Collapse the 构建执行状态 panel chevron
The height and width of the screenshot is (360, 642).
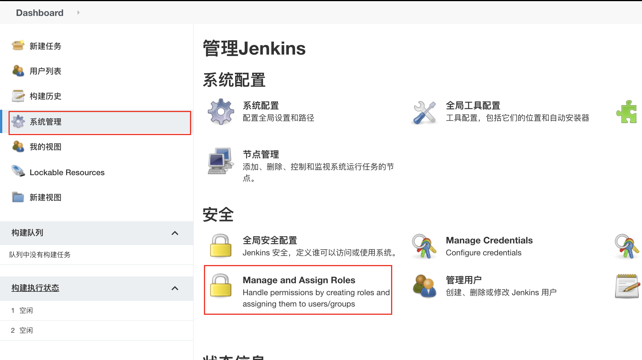click(175, 288)
